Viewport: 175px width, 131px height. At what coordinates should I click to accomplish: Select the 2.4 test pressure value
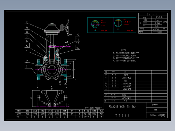click(x=157, y=20)
